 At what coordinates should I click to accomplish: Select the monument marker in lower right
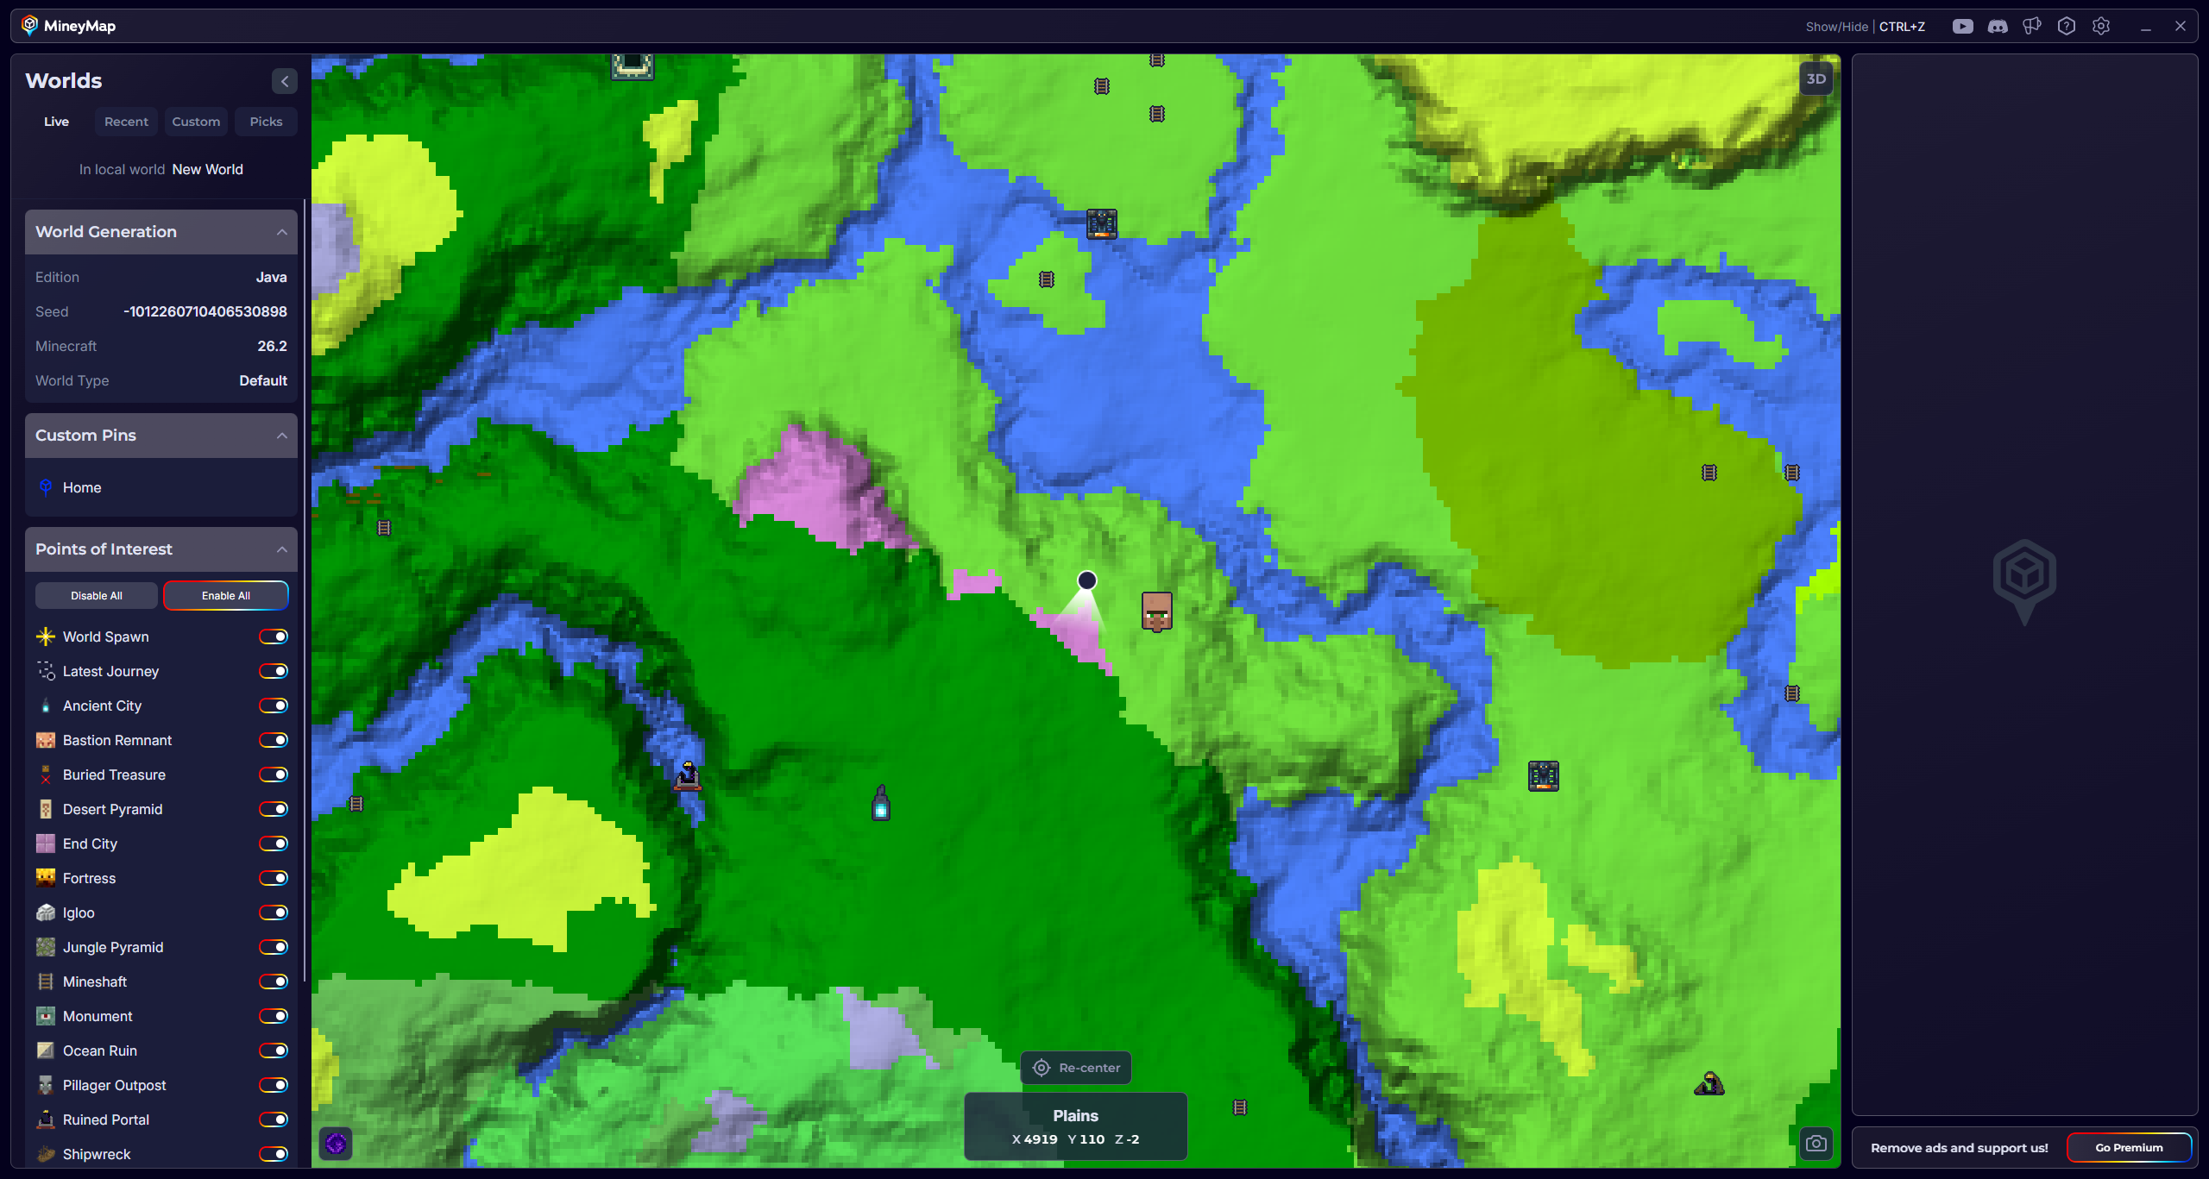click(1543, 776)
